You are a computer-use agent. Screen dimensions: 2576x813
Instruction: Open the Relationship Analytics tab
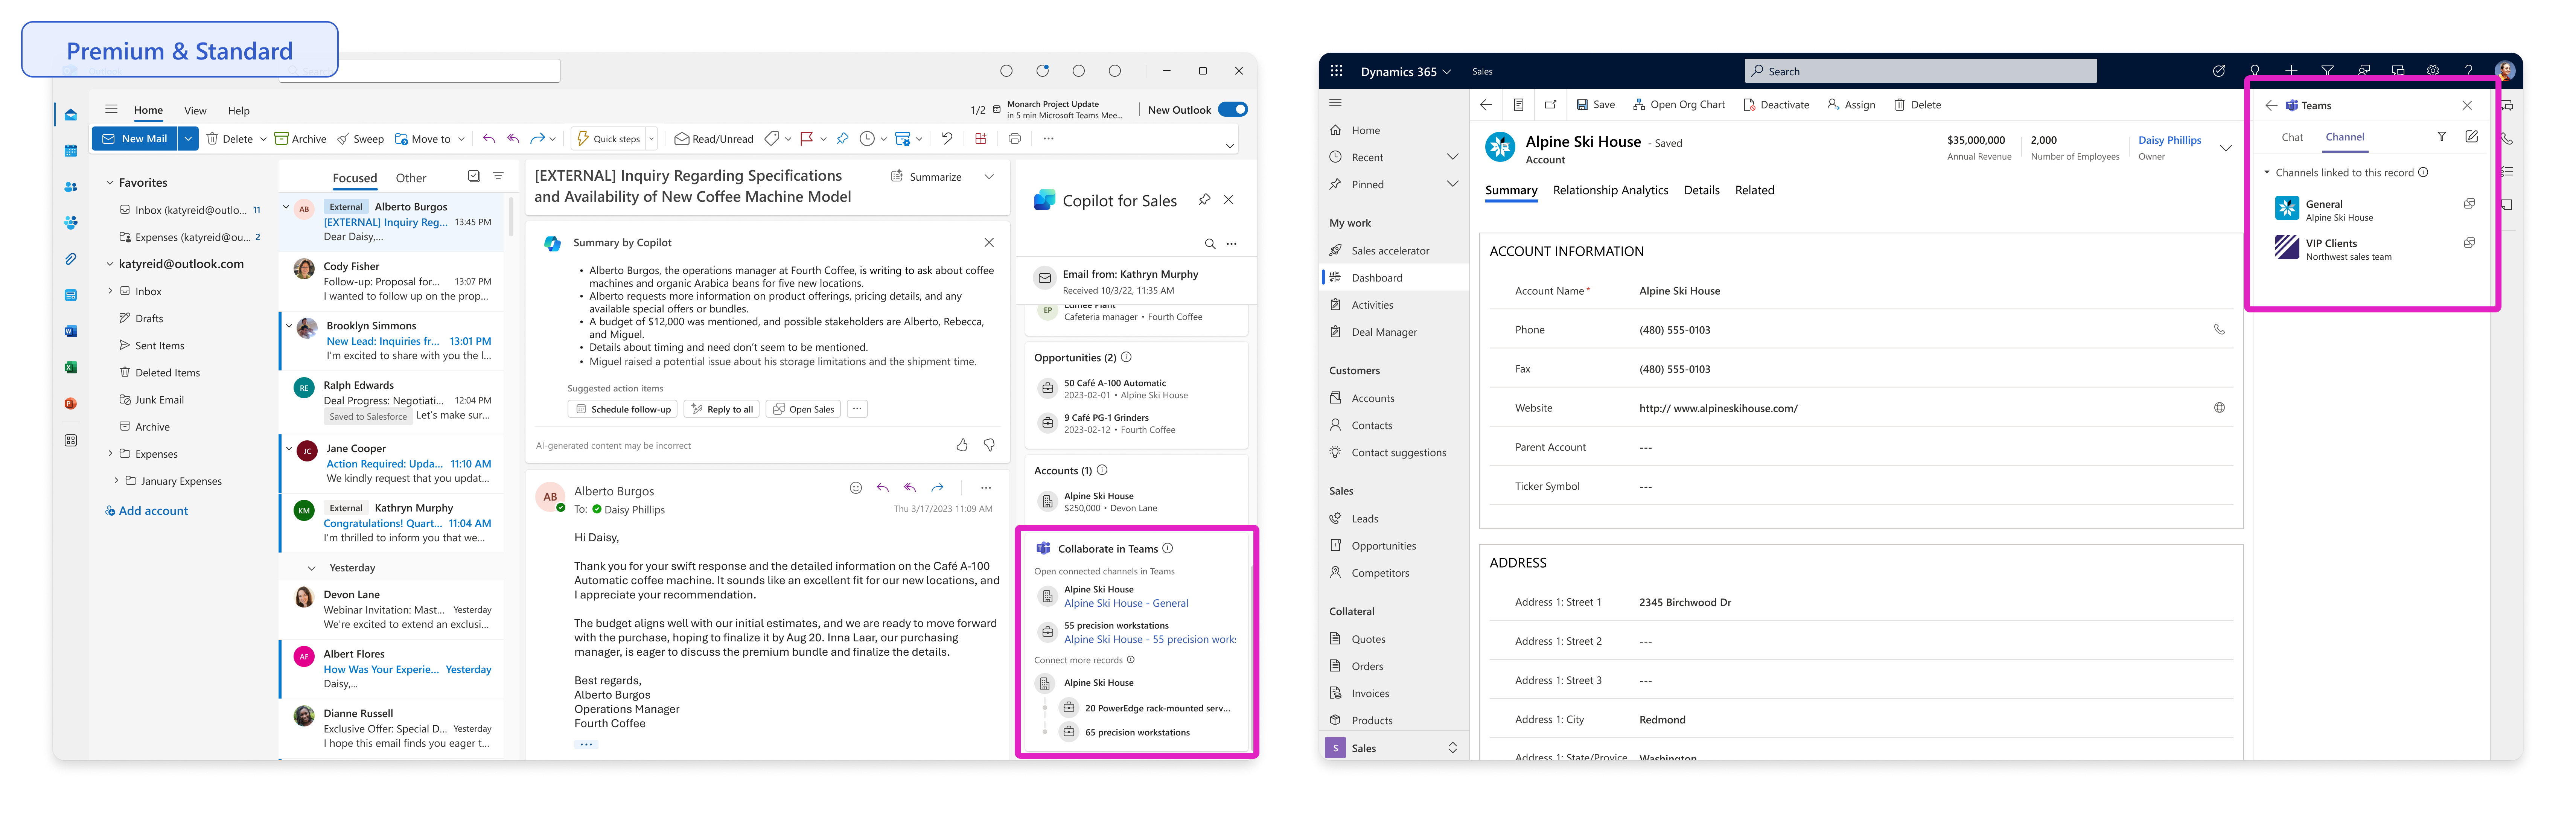1610,190
